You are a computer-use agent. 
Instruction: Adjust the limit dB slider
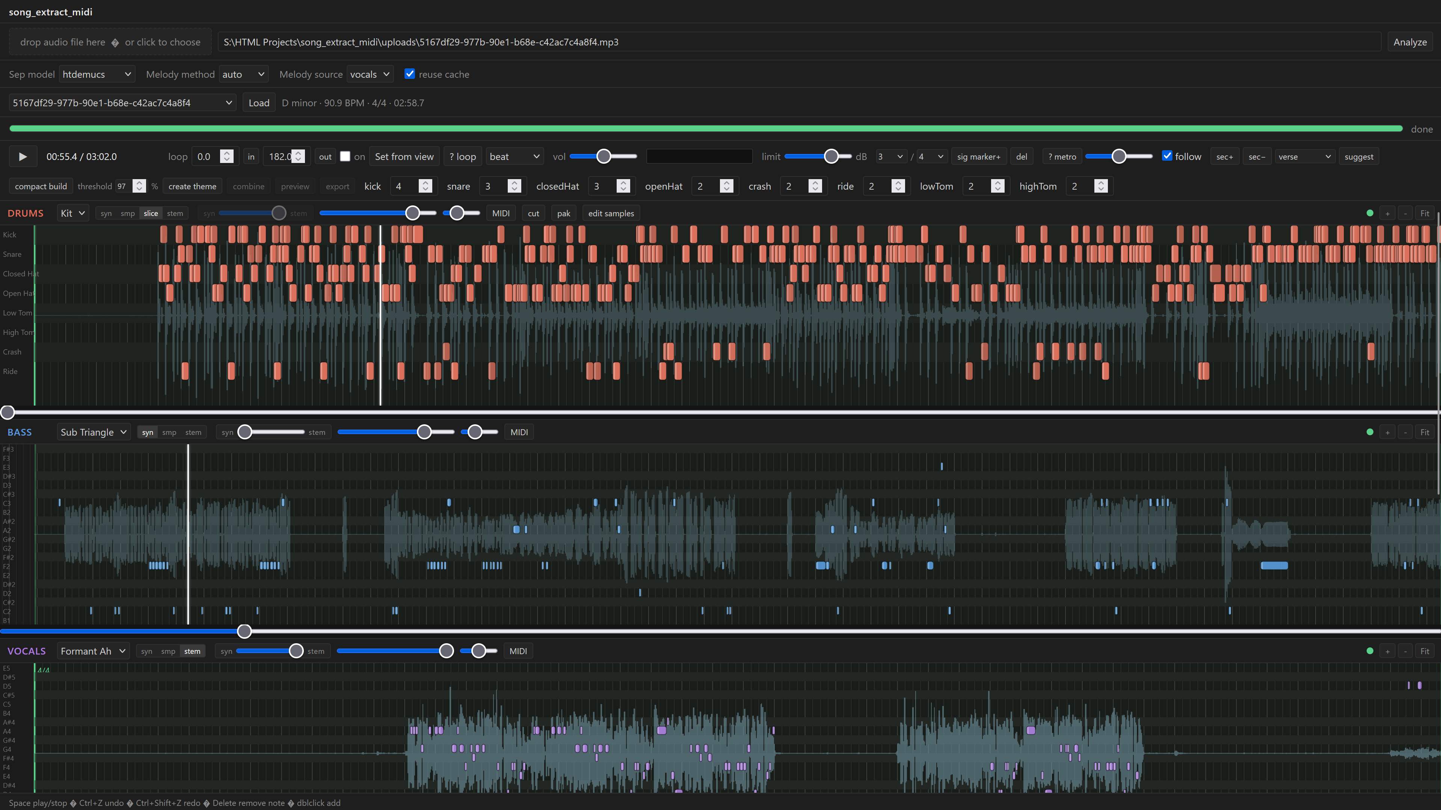click(818, 157)
